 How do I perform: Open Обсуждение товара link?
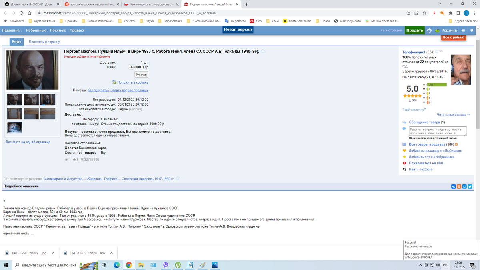(424, 122)
